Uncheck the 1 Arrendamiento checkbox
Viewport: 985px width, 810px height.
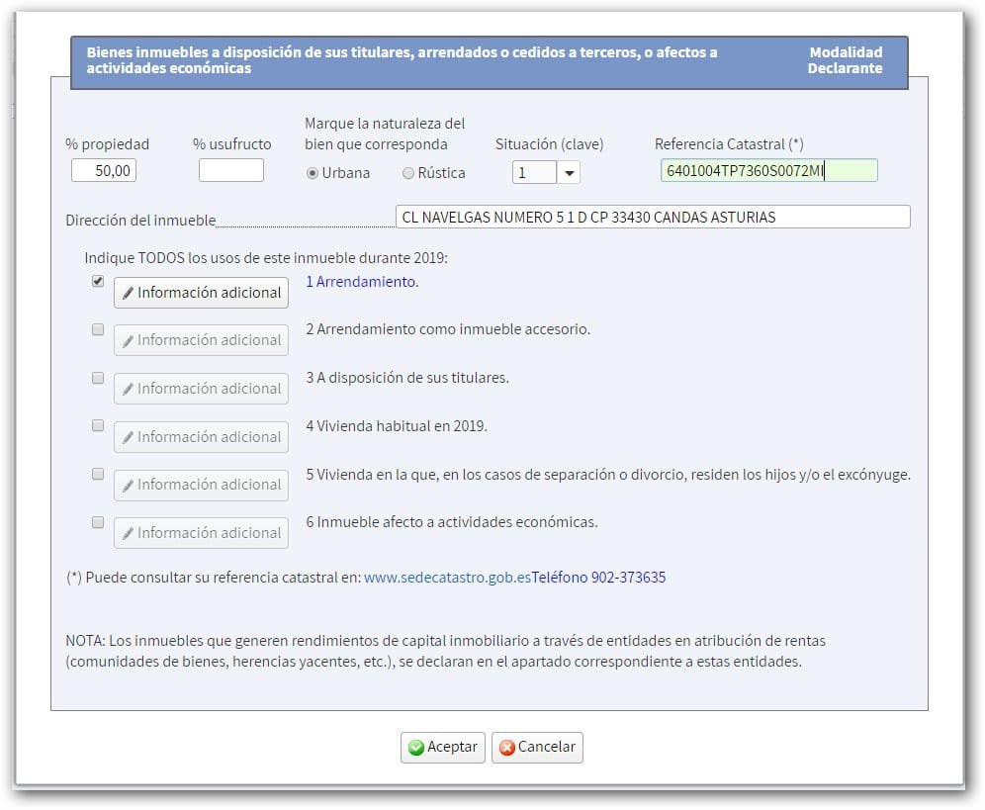[98, 281]
